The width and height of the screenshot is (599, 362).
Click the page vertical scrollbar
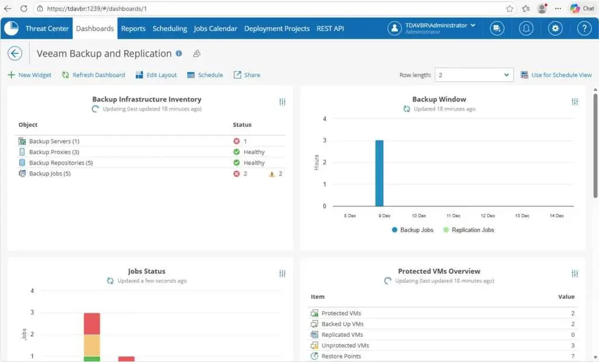click(595, 146)
